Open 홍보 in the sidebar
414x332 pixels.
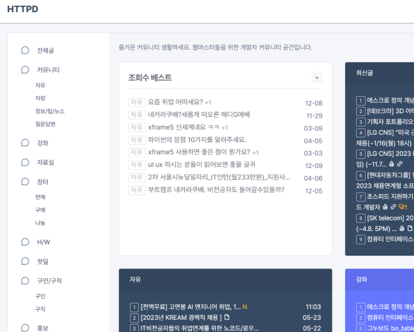43,328
